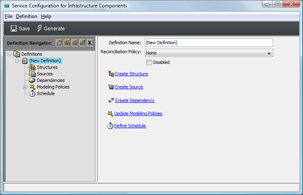Click the New Structure icon in the navigator toolbar

coord(67,43)
